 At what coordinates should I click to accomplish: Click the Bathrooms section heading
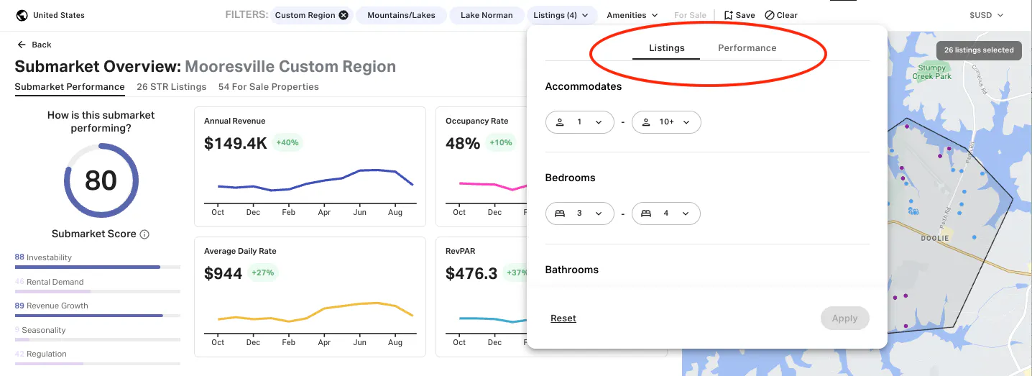572,270
